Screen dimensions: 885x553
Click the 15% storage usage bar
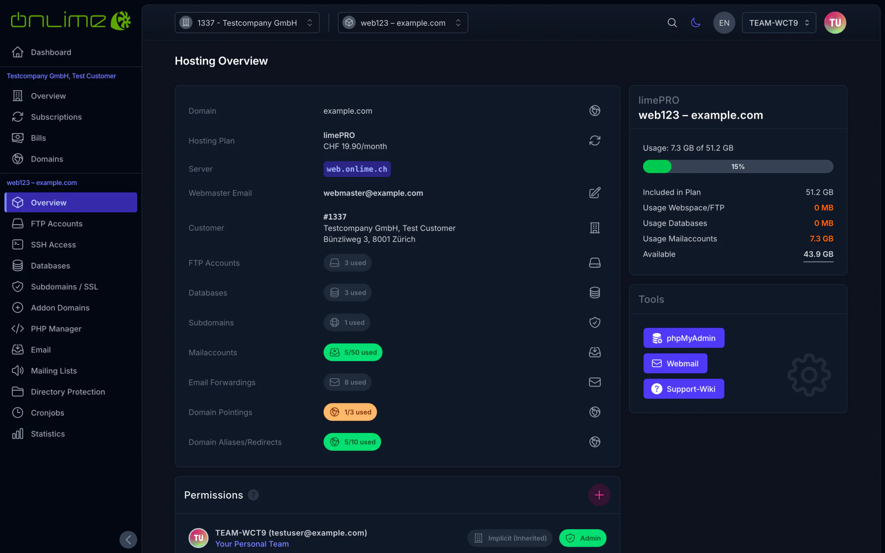[x=738, y=166]
